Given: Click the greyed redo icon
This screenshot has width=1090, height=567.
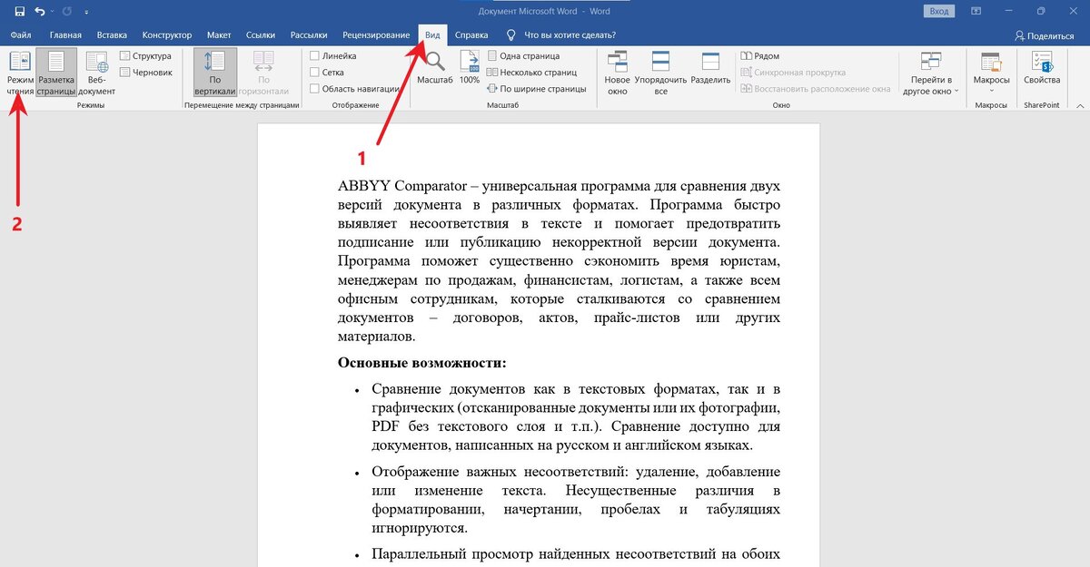Looking at the screenshot, I should click(x=66, y=11).
